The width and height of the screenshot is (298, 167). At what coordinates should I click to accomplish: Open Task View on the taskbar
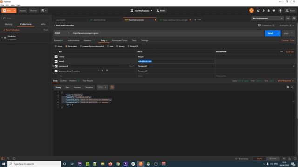pyautogui.click(x=72, y=164)
